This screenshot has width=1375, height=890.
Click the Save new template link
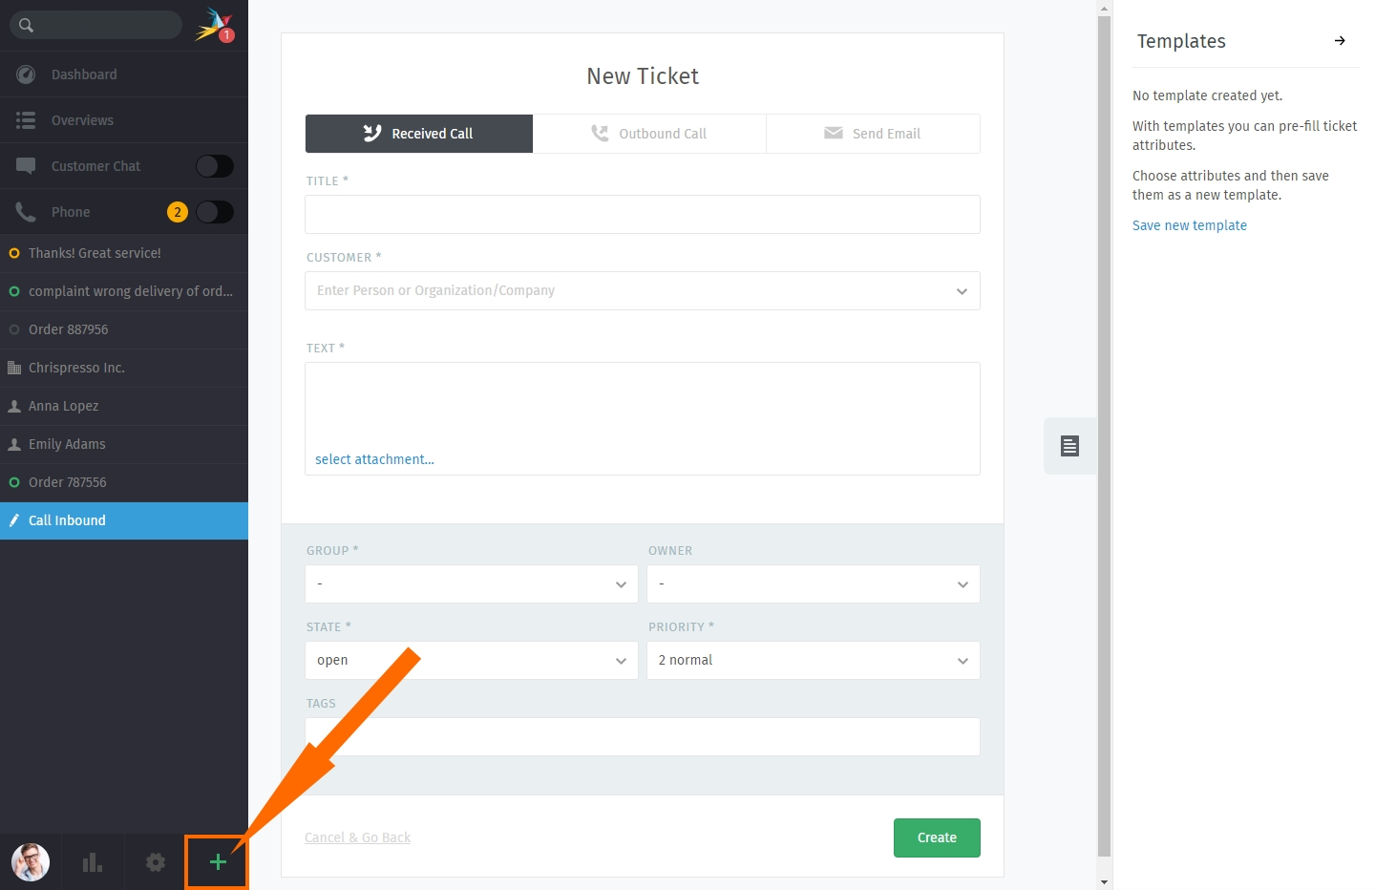point(1190,225)
